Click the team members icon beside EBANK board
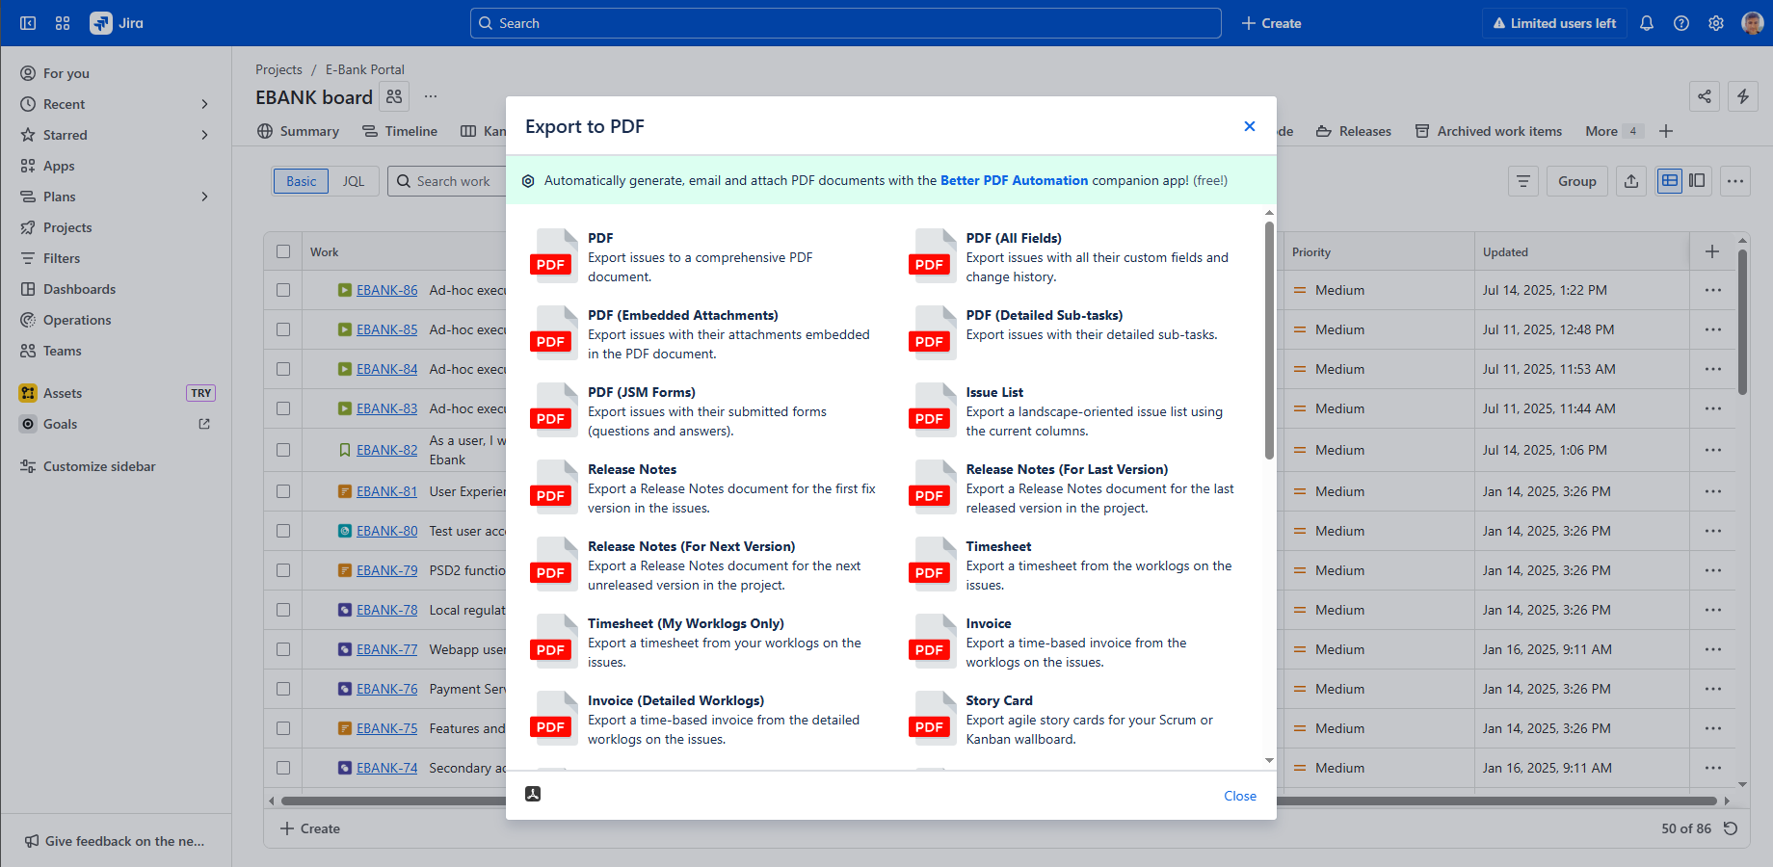 394,96
